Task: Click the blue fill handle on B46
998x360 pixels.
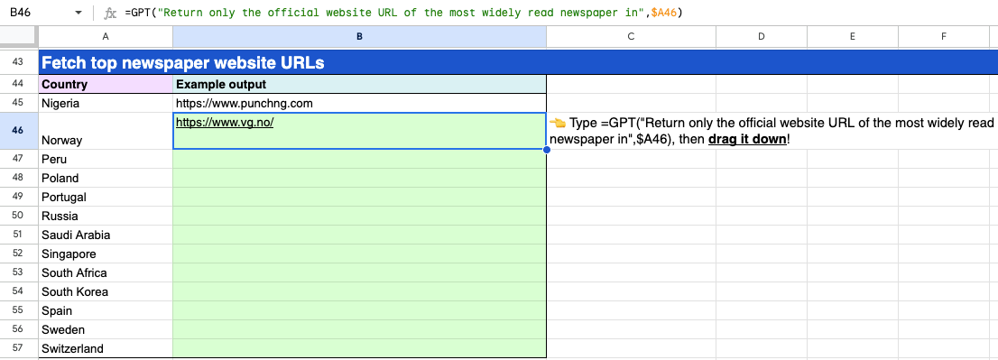Action: [546, 150]
